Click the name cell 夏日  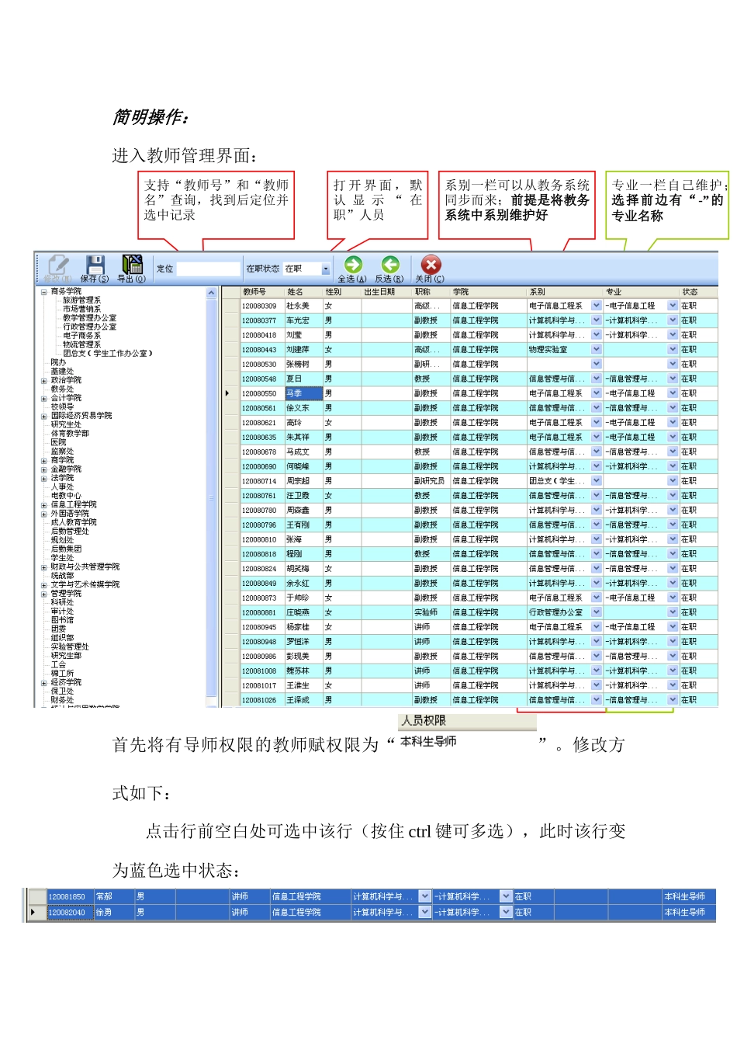click(x=303, y=379)
